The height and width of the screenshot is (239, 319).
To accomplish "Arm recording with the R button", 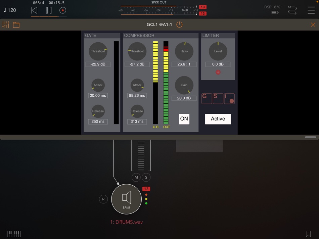I will [x=103, y=199].
